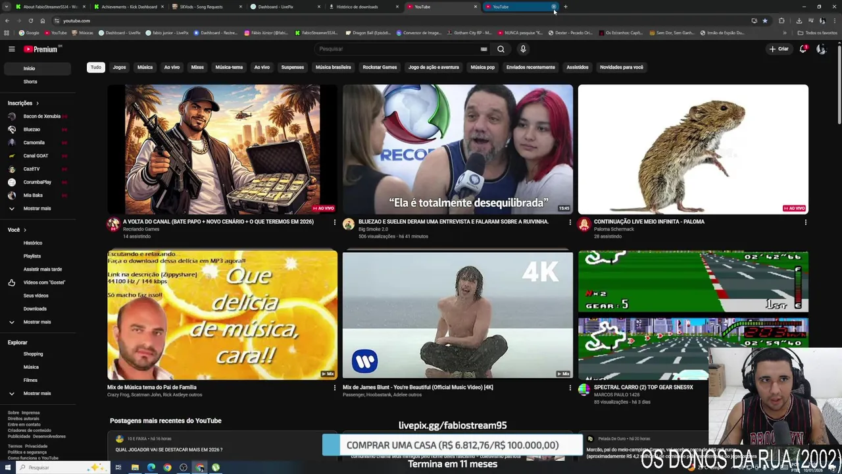Open options menu for James Blunt mix
The width and height of the screenshot is (842, 474).
point(570,388)
